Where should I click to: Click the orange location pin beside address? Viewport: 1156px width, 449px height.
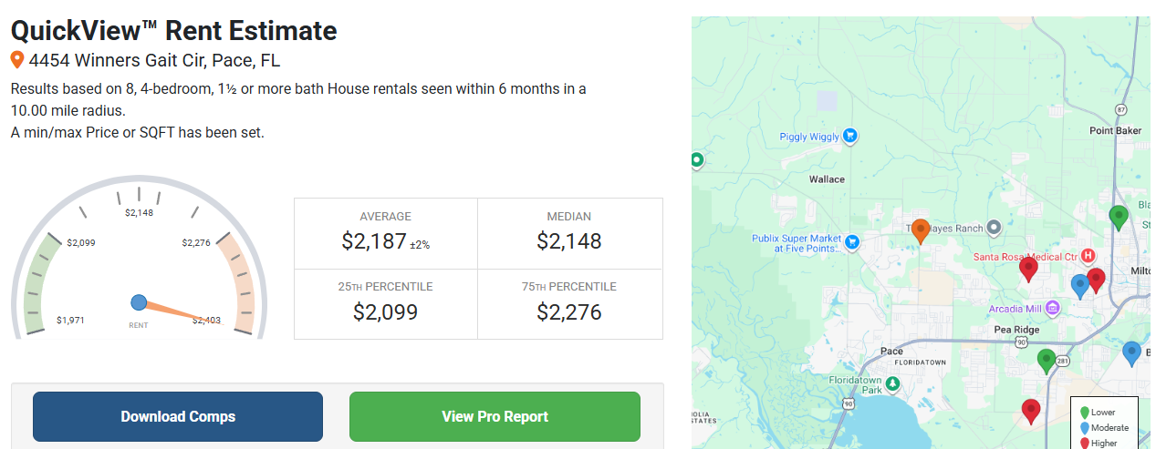point(17,61)
